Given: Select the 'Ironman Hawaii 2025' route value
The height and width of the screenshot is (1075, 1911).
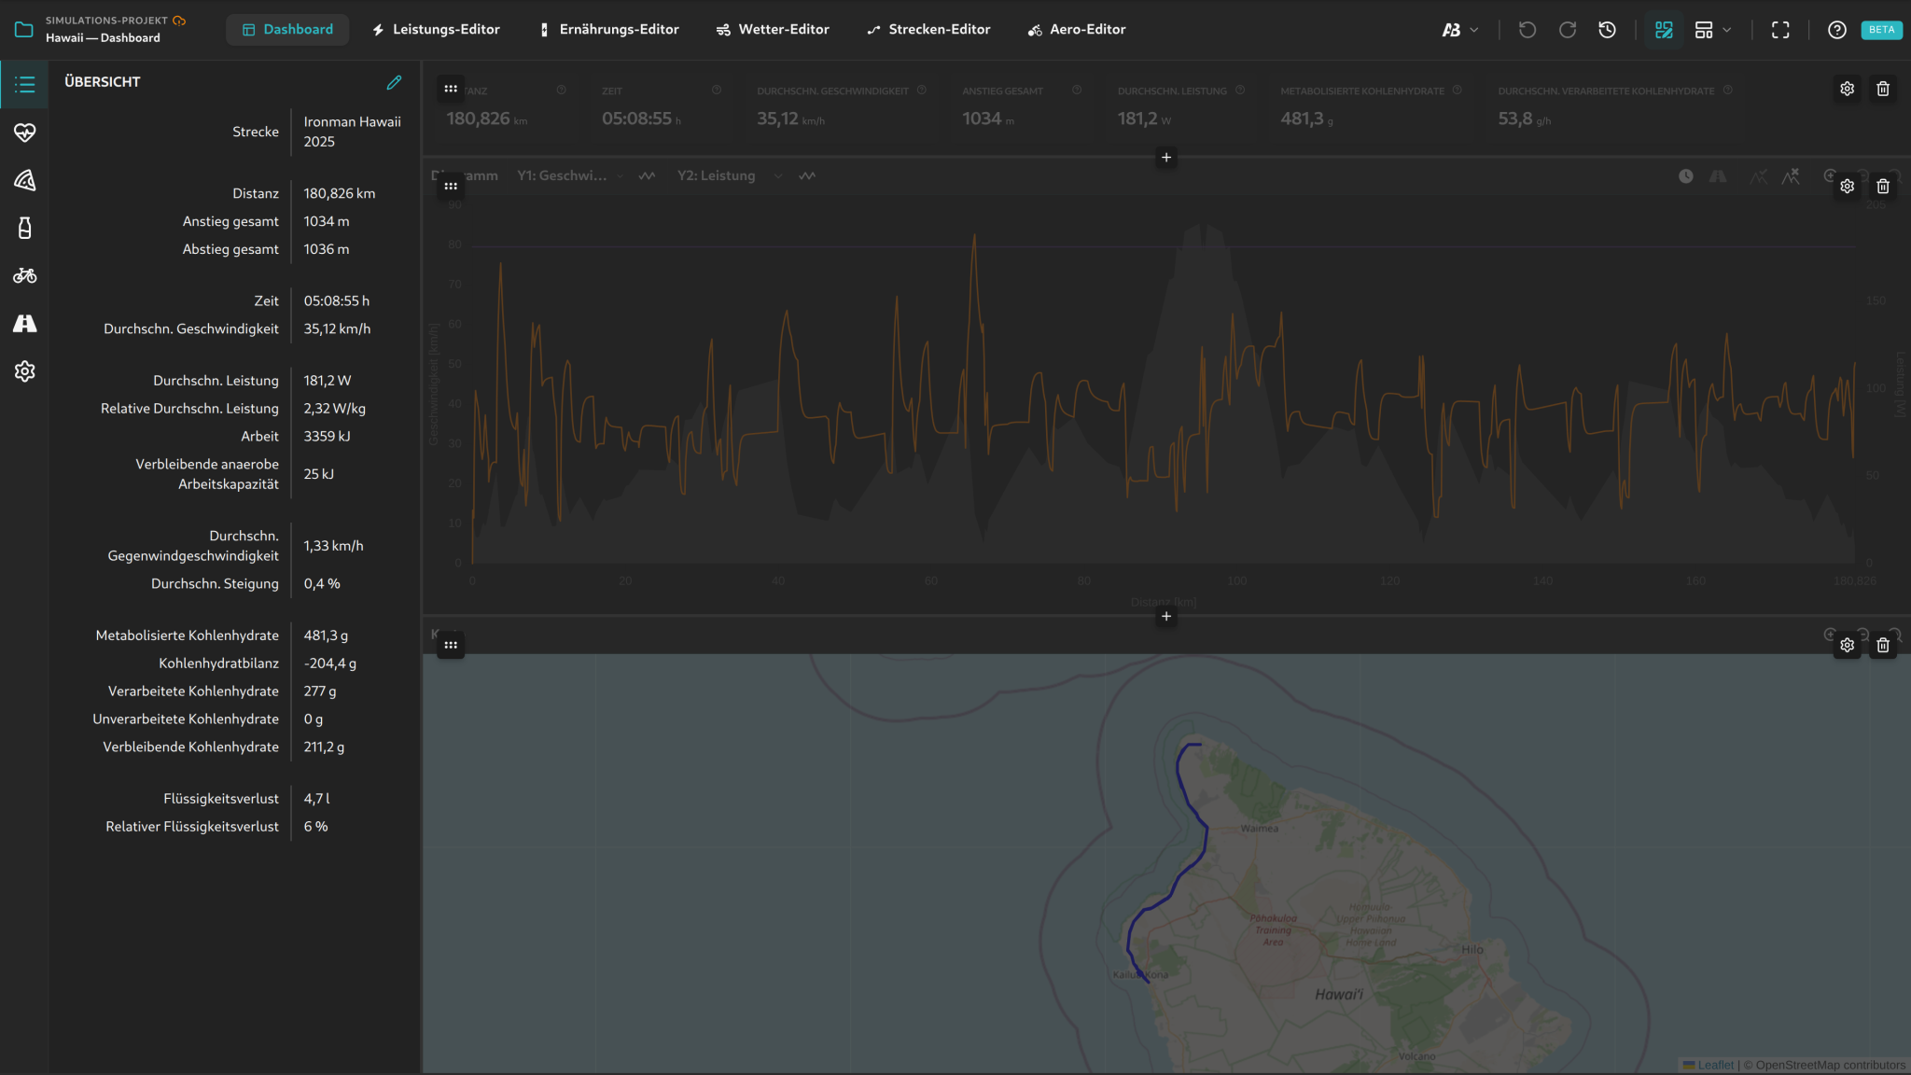Looking at the screenshot, I should pos(353,132).
